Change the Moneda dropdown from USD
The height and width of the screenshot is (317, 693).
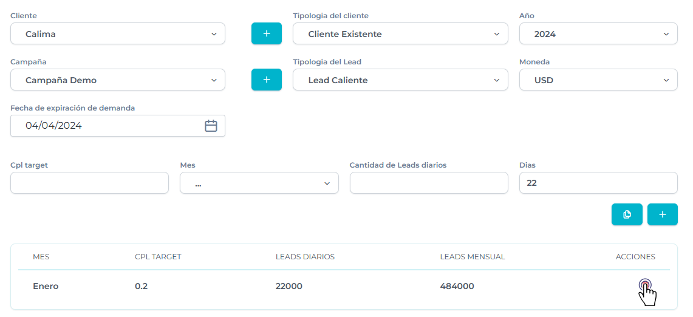pyautogui.click(x=598, y=80)
